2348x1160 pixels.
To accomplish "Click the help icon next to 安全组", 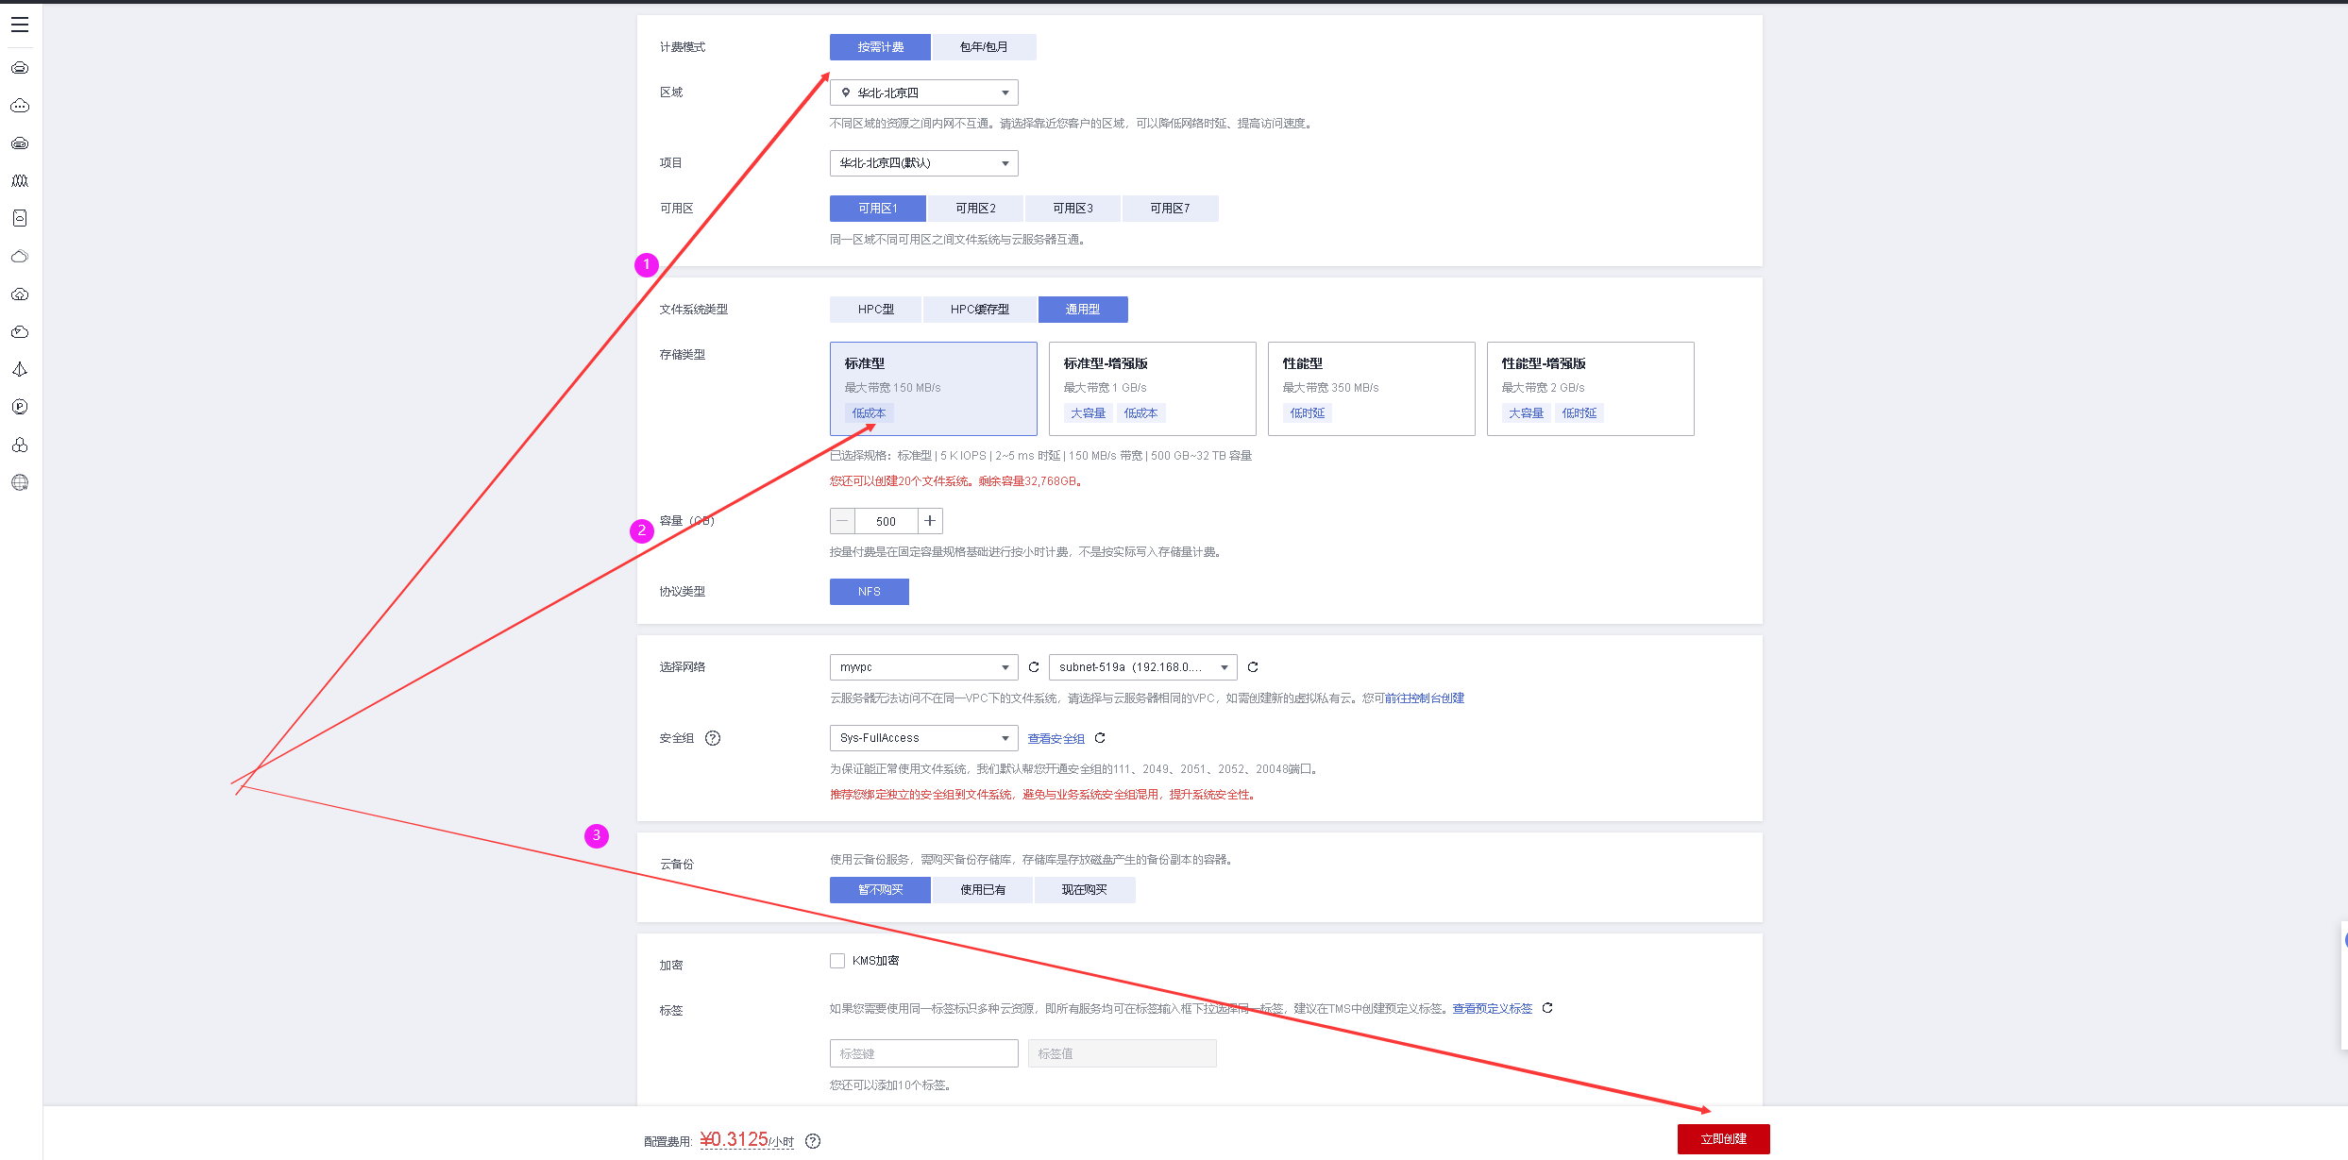I will point(713,738).
